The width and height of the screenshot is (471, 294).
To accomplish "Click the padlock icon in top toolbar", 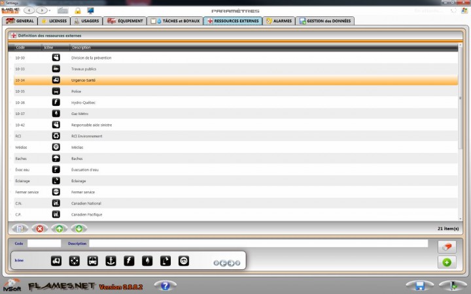I will [77, 11].
